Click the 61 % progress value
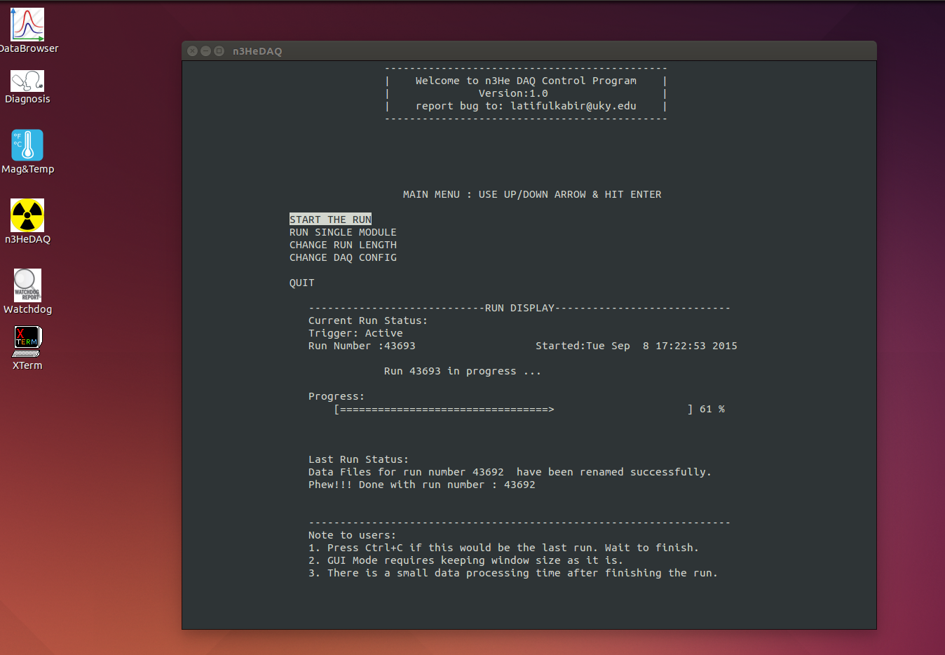The width and height of the screenshot is (945, 655). [x=712, y=409]
